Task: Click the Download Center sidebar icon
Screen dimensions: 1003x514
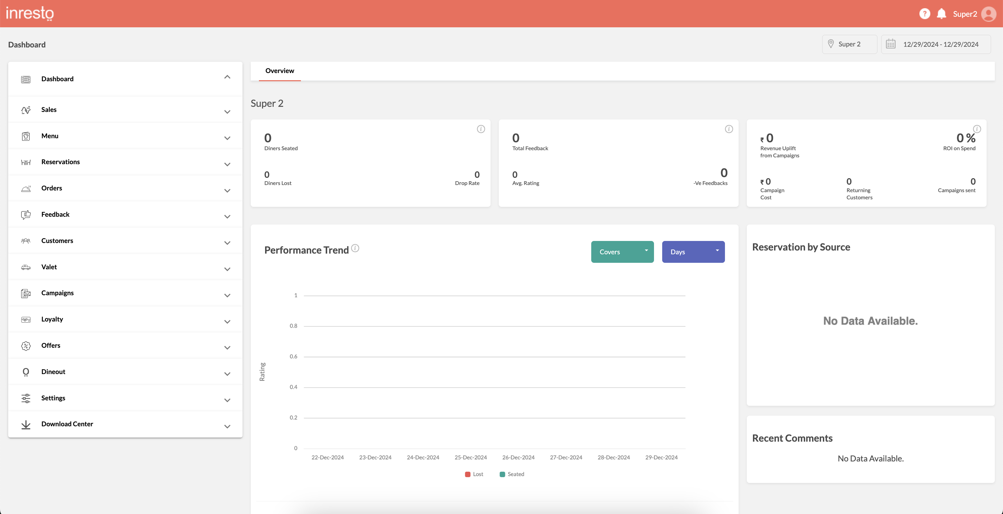Action: pyautogui.click(x=26, y=425)
